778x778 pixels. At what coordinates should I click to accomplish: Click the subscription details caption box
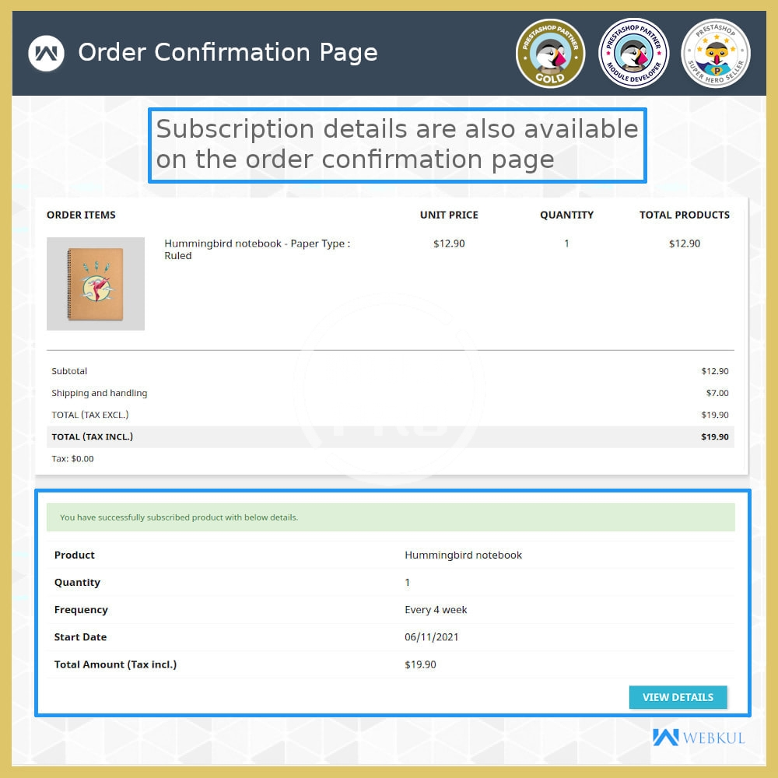[x=397, y=145]
